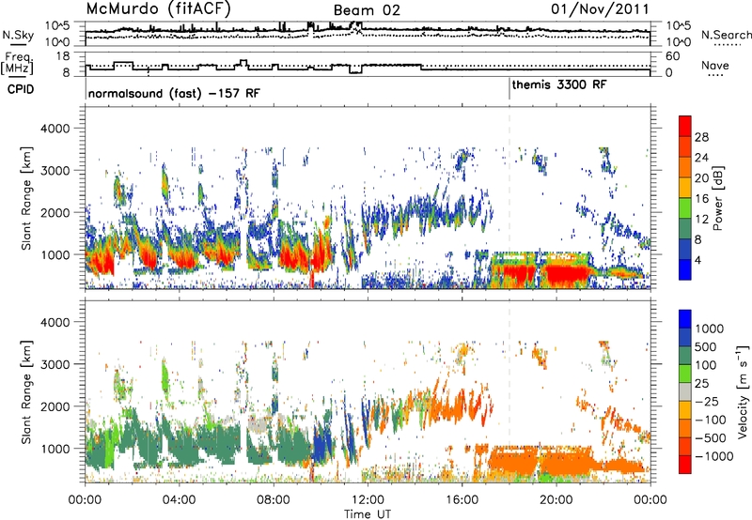Click the '20:00' time tick label

(556, 499)
